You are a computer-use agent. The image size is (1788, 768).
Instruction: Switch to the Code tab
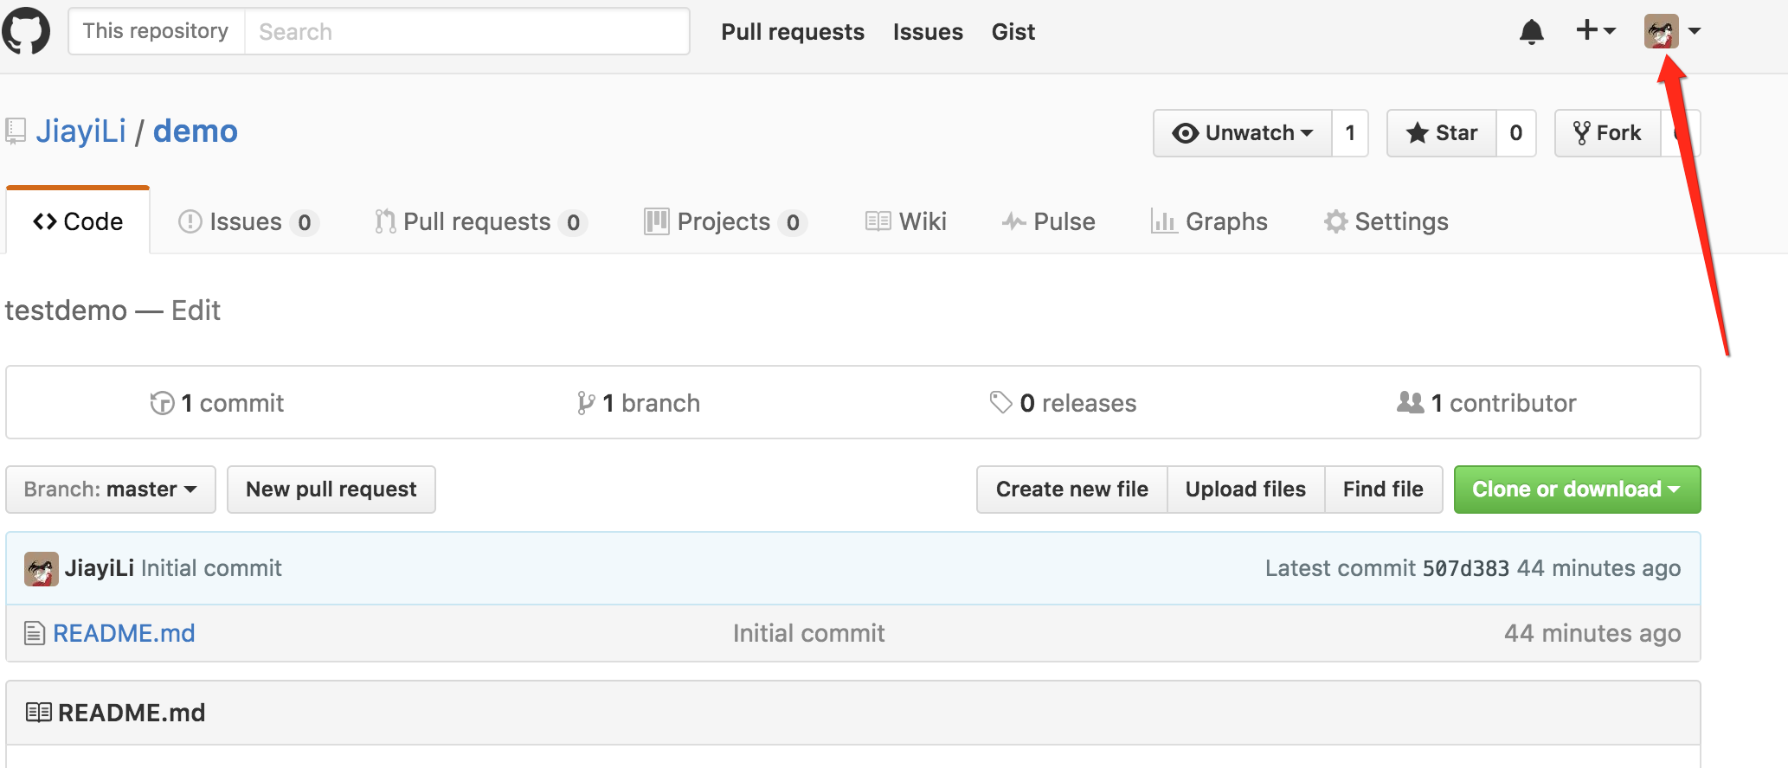tap(78, 221)
